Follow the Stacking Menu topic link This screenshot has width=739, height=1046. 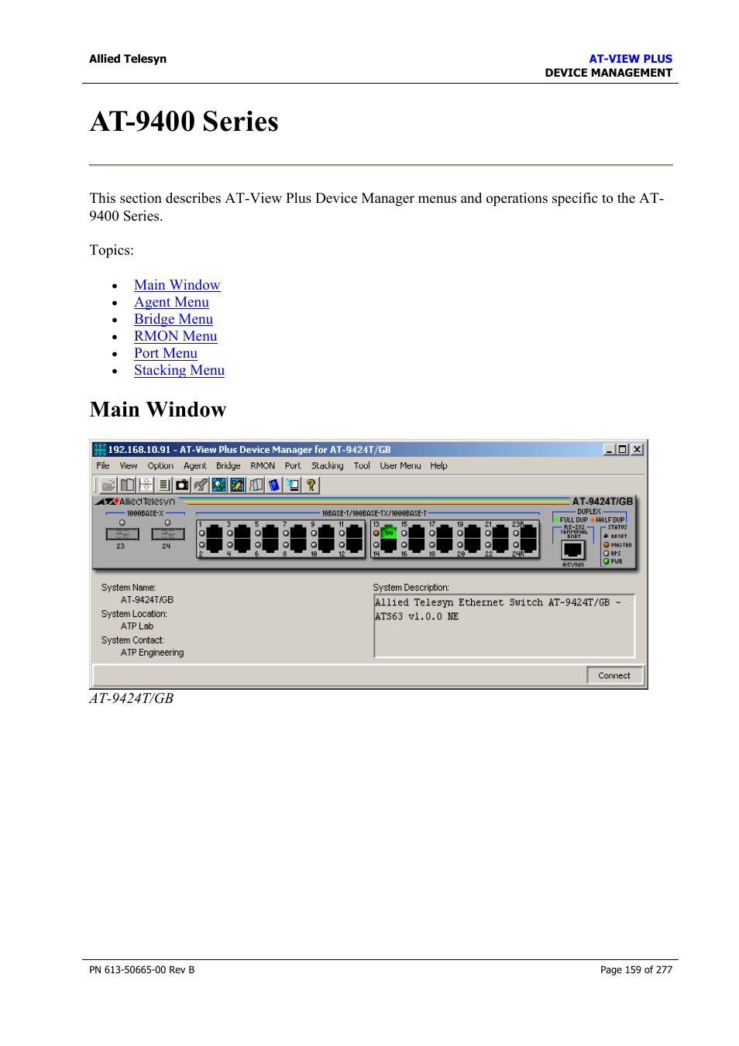click(180, 370)
